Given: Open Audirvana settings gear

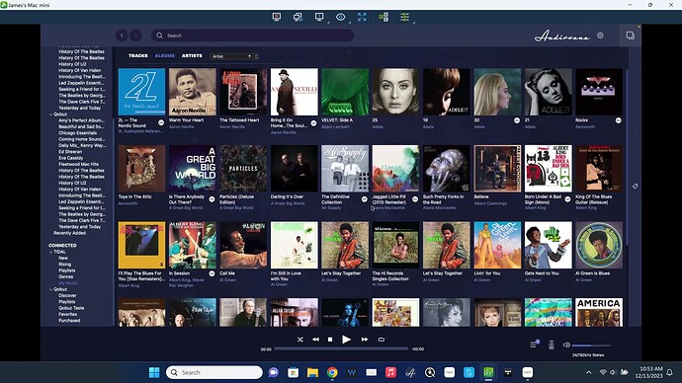Looking at the screenshot, I should [x=600, y=36].
